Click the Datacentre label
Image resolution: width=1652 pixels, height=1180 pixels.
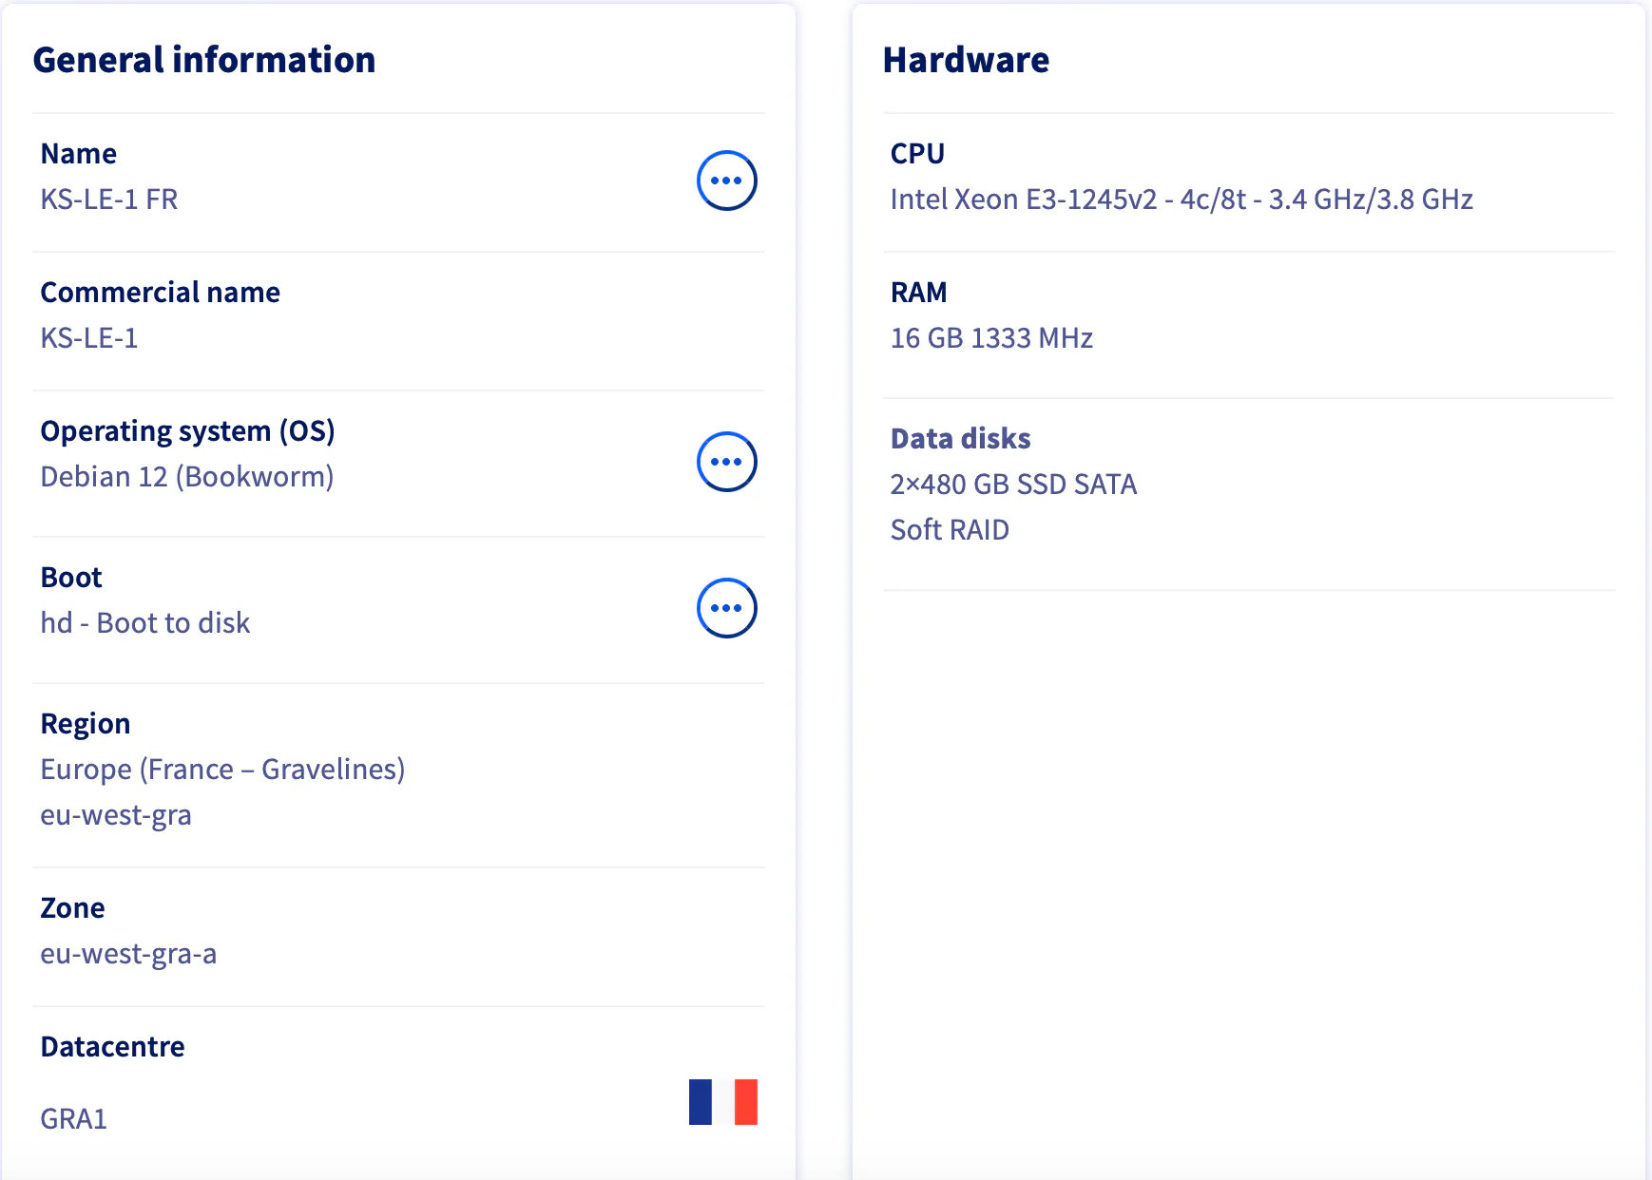pyautogui.click(x=113, y=1047)
